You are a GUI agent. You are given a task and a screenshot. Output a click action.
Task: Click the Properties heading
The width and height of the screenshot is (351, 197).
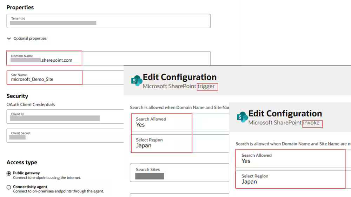tap(20, 7)
